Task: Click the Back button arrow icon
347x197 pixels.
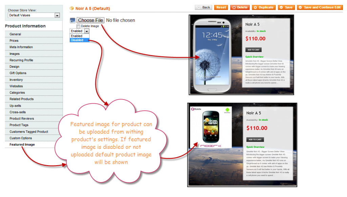Action: click(x=199, y=7)
